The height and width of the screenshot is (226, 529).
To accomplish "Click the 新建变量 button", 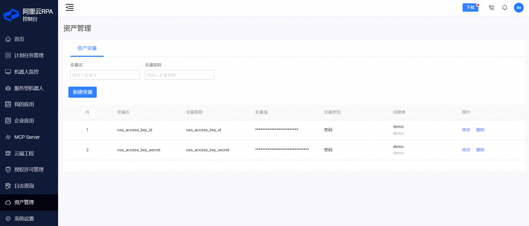I will pos(83,92).
